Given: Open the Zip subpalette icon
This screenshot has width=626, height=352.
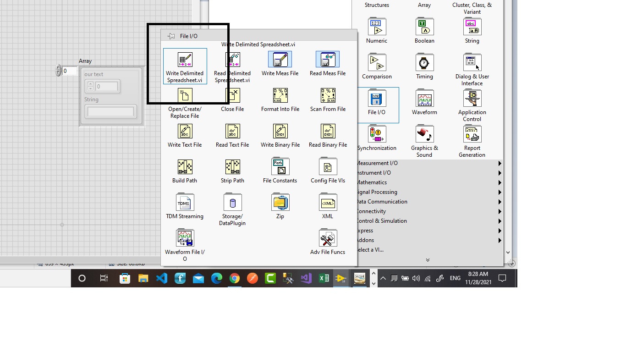Looking at the screenshot, I should tap(280, 203).
